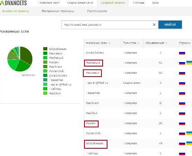Click inside the domain search input field
This screenshot has width=192, height=156.
tap(107, 25)
